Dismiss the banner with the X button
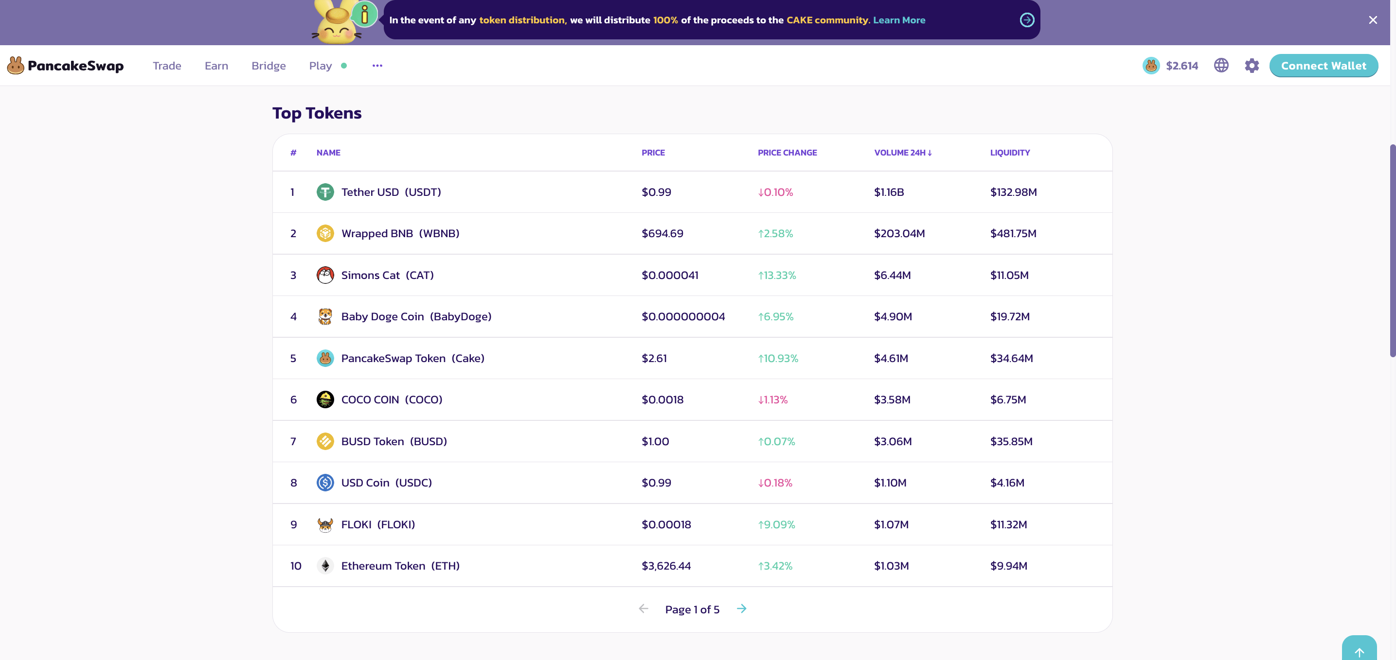Image resolution: width=1396 pixels, height=660 pixels. (x=1373, y=20)
